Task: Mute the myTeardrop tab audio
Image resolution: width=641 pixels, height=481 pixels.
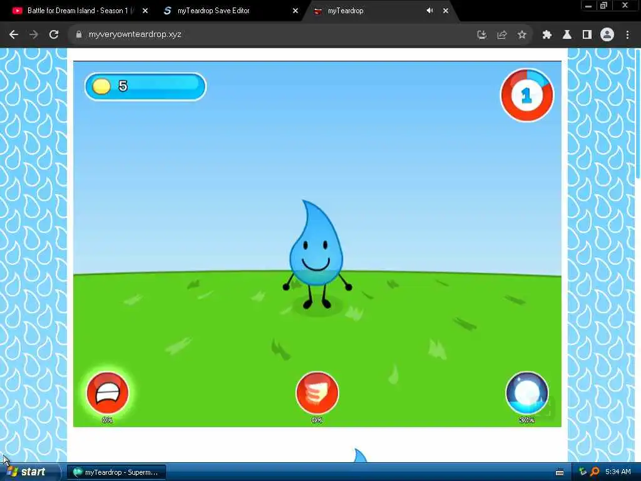Action: pyautogui.click(x=429, y=11)
